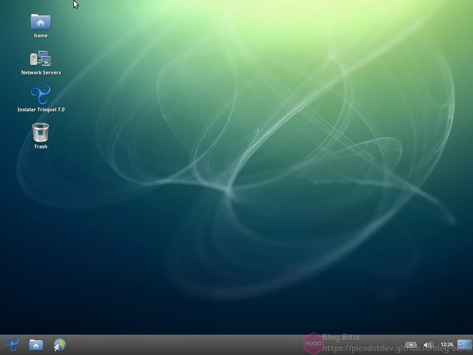This screenshot has width=473, height=355.
Task: Select the Network Servers desktop icon
Action: [41, 59]
